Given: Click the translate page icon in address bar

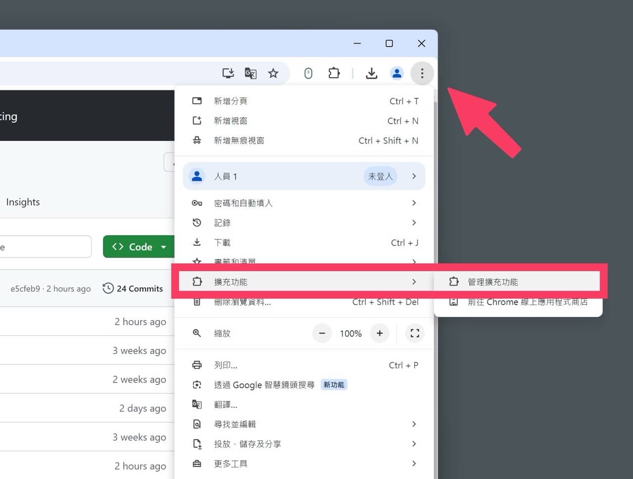Looking at the screenshot, I should point(251,73).
